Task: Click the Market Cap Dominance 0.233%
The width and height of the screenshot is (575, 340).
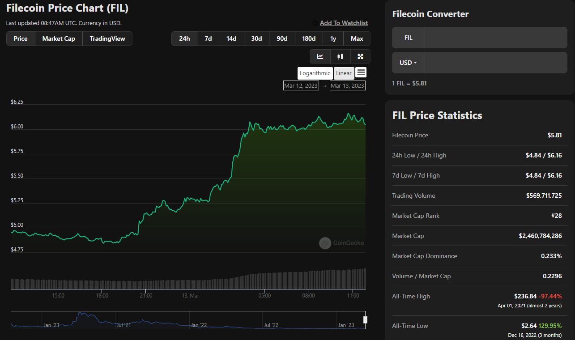Action: click(x=551, y=256)
